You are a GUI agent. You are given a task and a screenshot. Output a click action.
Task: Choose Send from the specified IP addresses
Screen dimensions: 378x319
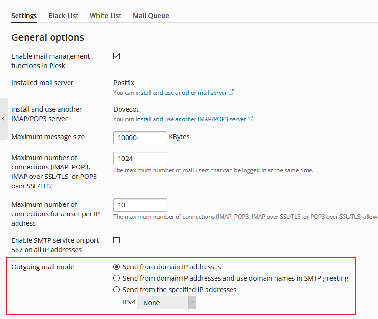pos(117,290)
